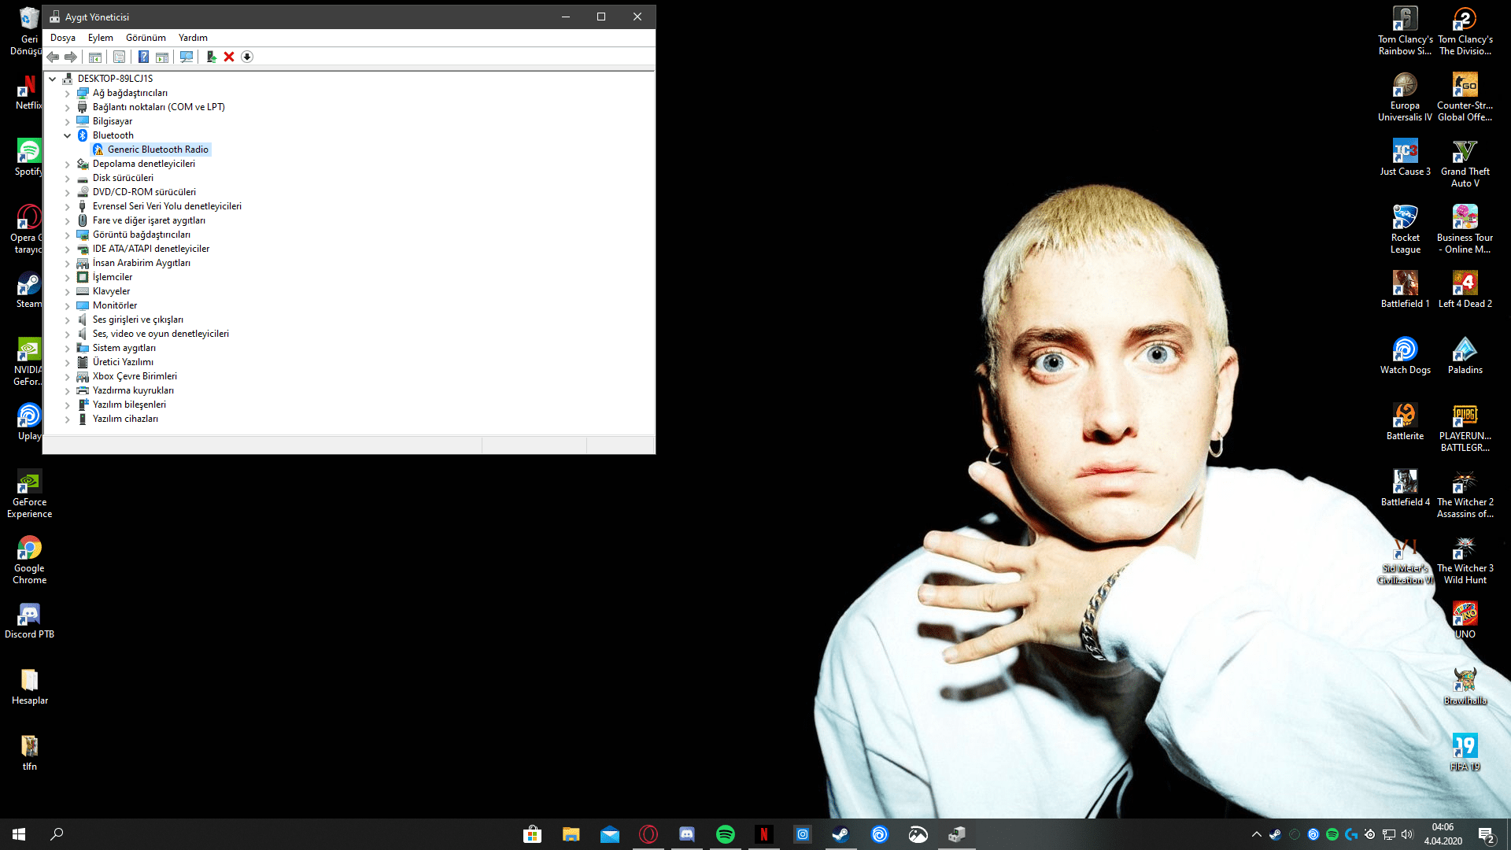The image size is (1511, 850).
Task: Click the Windows Start button
Action: (x=19, y=834)
